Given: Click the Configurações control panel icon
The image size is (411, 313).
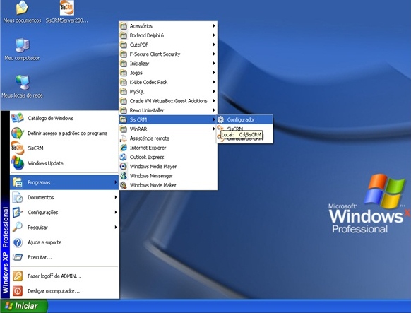Looking at the screenshot, I should point(17,213).
